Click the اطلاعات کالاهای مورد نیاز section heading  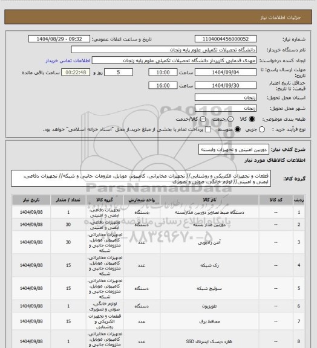(x=275, y=160)
